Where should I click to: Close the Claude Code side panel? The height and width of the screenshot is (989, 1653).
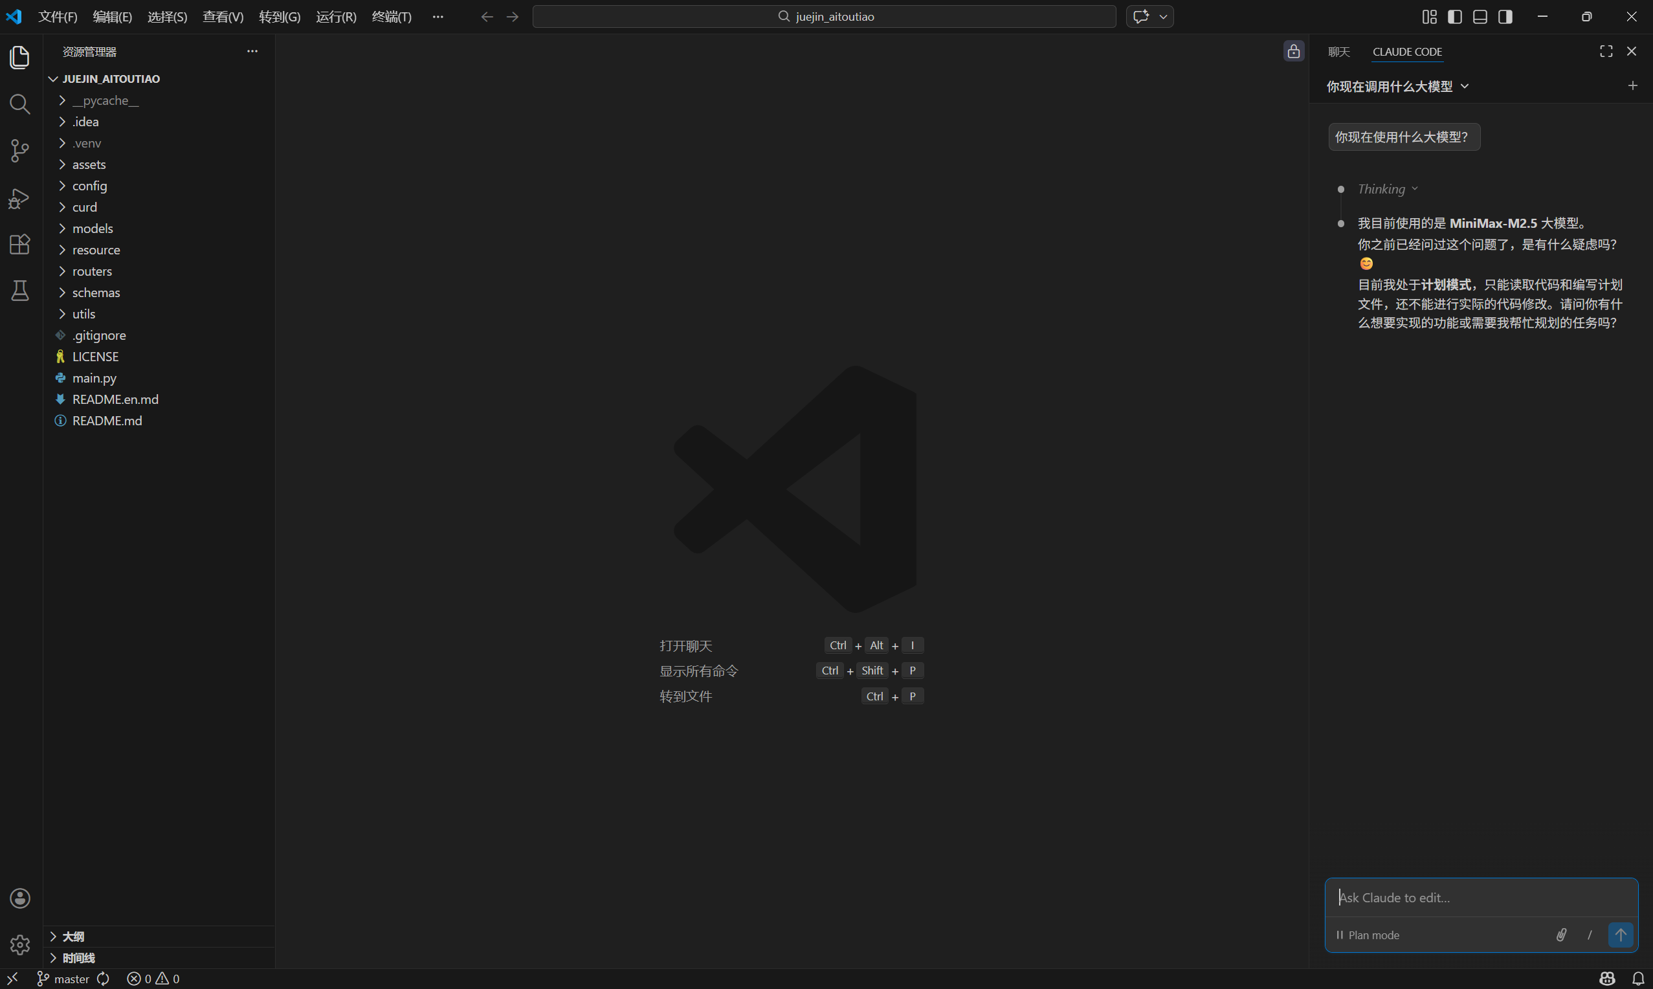(x=1632, y=51)
